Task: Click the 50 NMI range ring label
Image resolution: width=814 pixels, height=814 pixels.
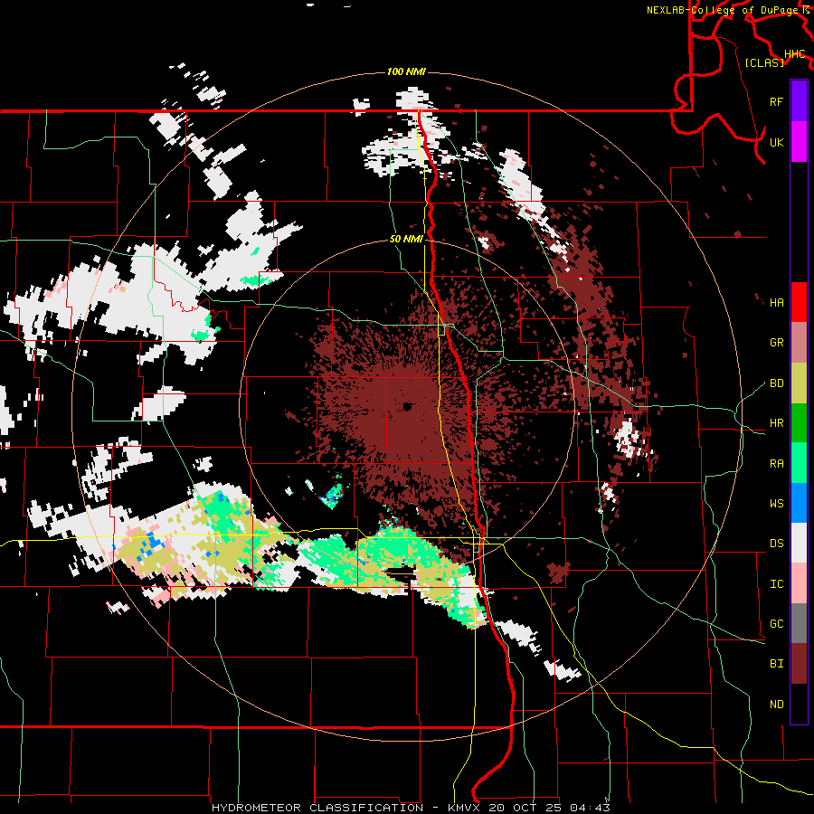Action: (406, 240)
